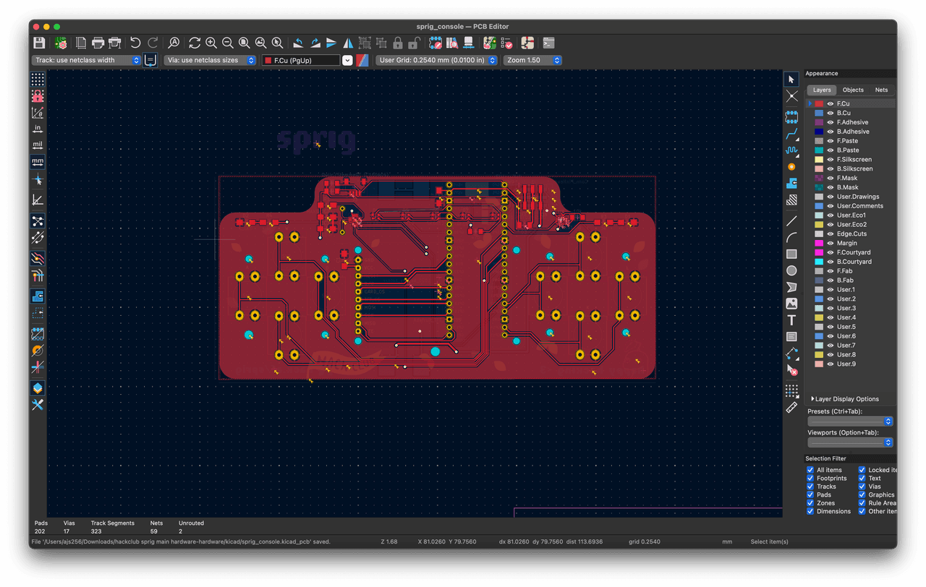Open the Track width dropdown
This screenshot has height=587, width=926.
[87, 61]
